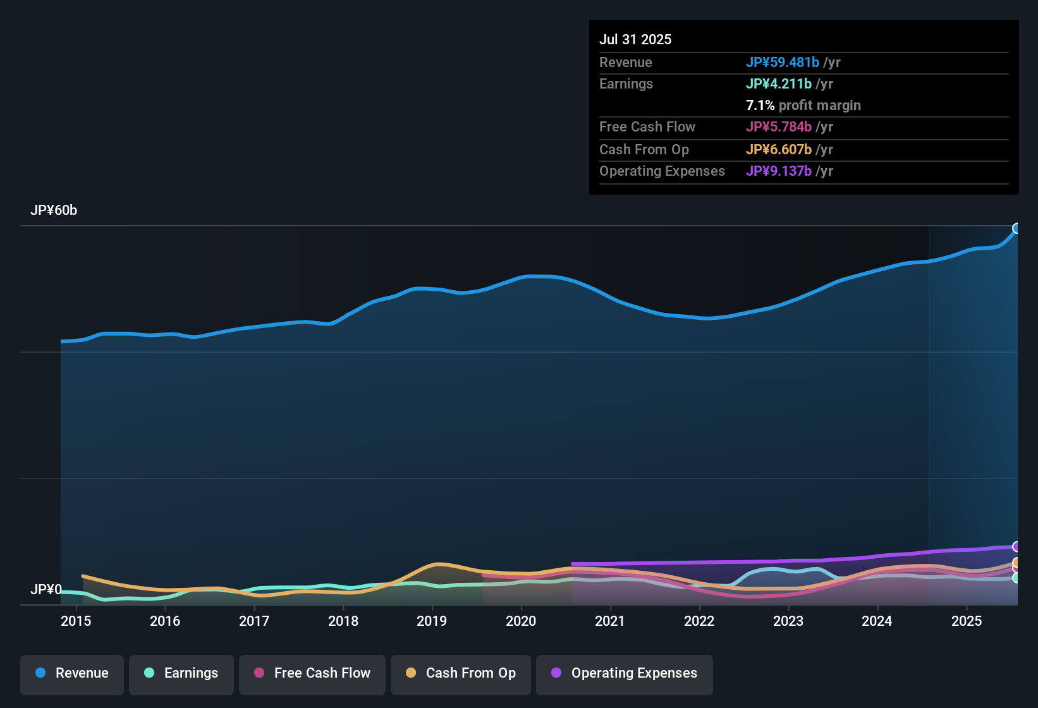1038x708 pixels.
Task: Click the teal Earnings legend dot
Action: coord(149,673)
